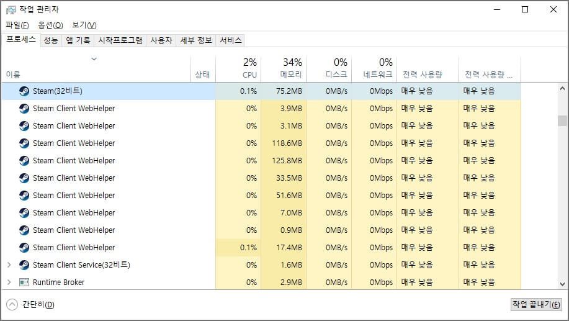The height and width of the screenshot is (321, 569).
Task: Click the Task Manager title bar icon
Action: (11, 9)
